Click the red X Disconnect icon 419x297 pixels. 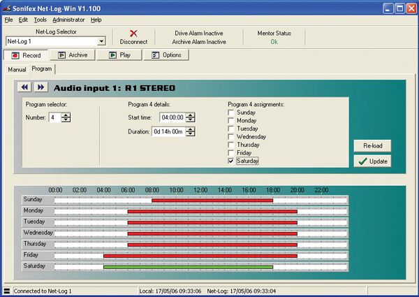tap(133, 33)
